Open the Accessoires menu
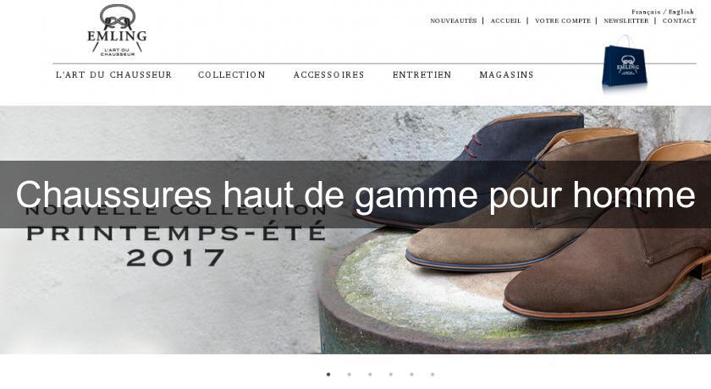This screenshot has height=389, width=711. click(328, 74)
